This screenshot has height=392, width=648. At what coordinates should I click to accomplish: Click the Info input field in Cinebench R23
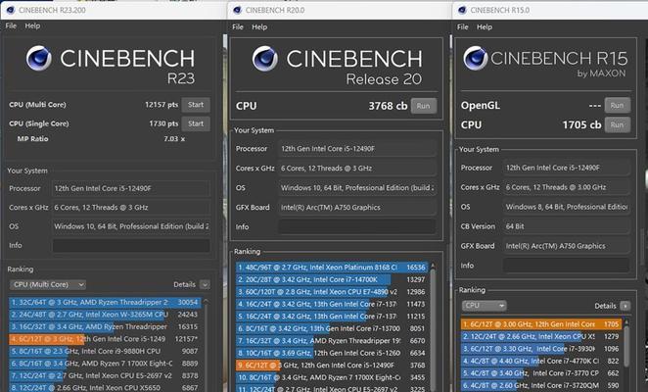pos(131,245)
